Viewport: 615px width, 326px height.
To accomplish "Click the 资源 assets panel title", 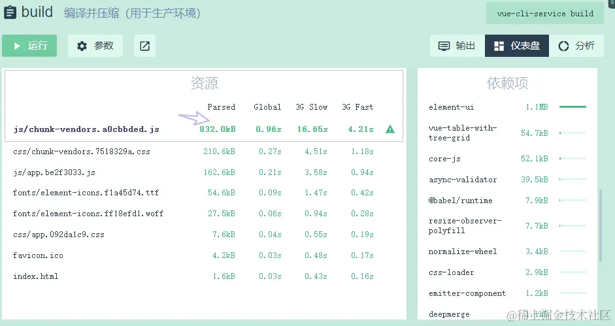I will pyautogui.click(x=205, y=83).
